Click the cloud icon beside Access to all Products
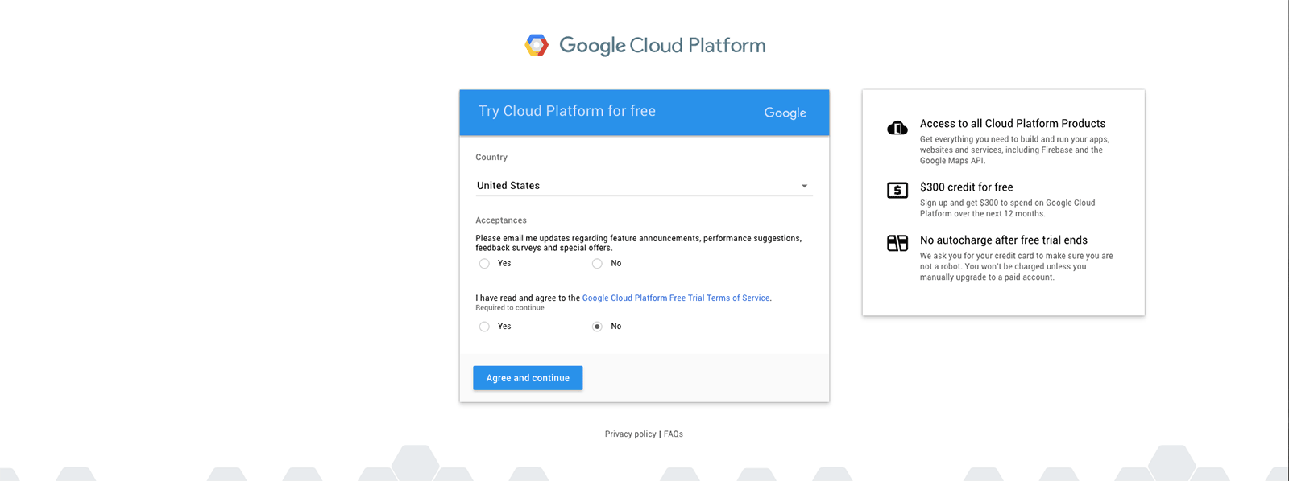1289x481 pixels. tap(897, 128)
